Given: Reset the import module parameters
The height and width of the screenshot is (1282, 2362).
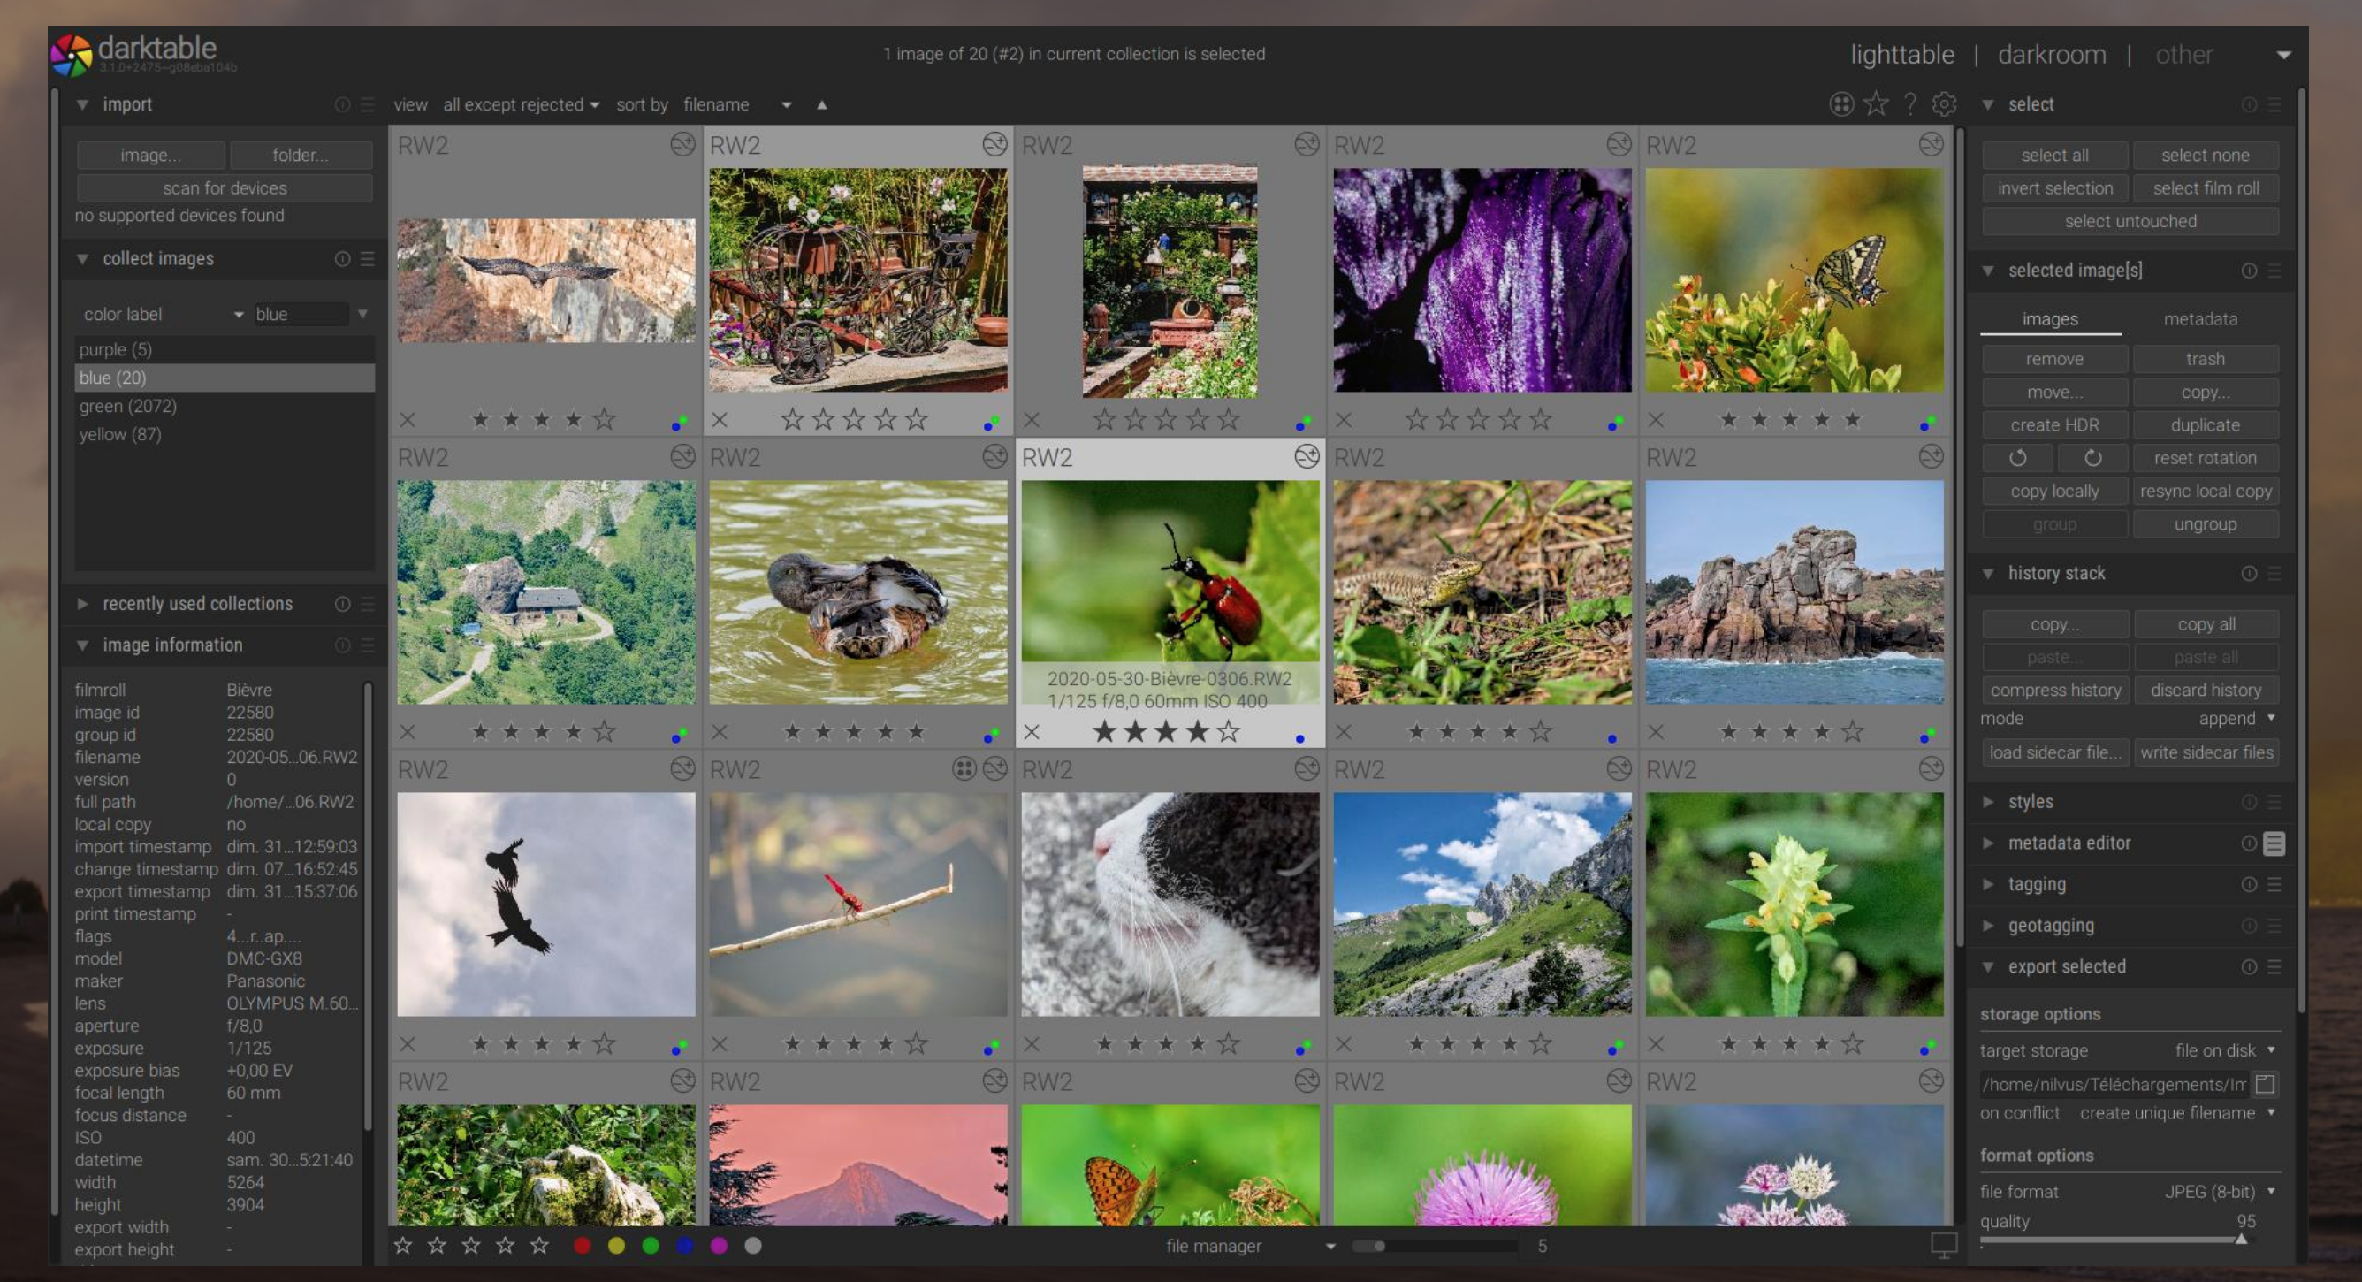Looking at the screenshot, I should click(342, 104).
